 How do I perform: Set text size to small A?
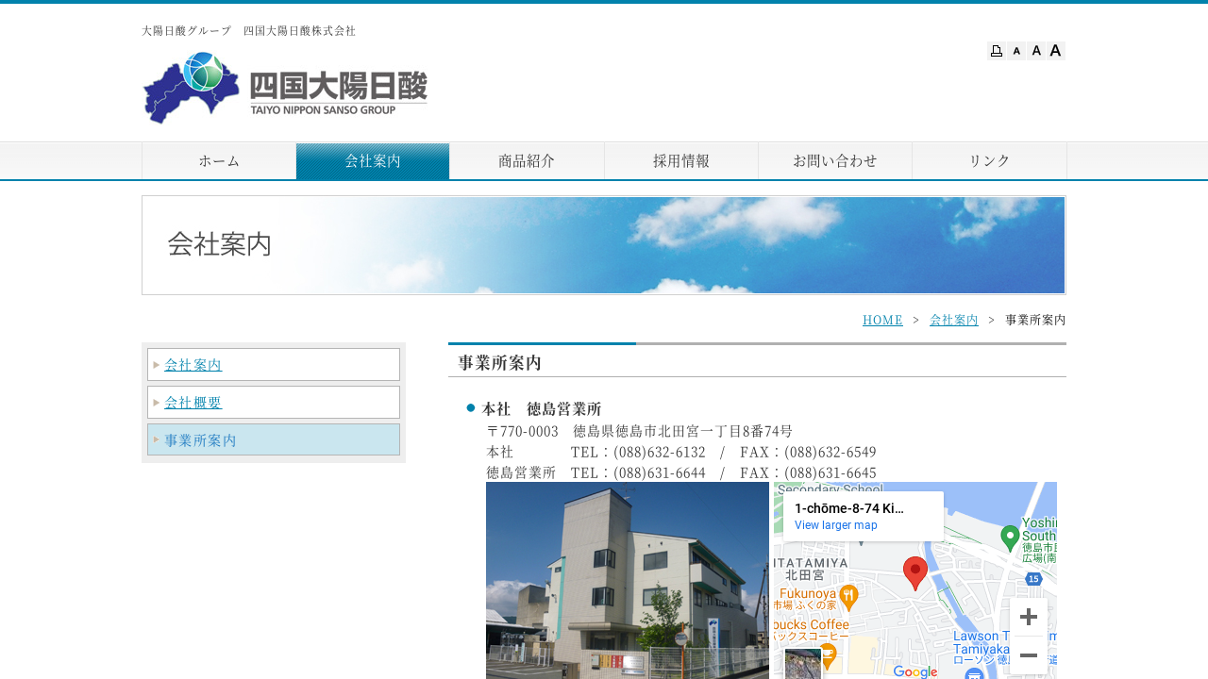click(1016, 51)
